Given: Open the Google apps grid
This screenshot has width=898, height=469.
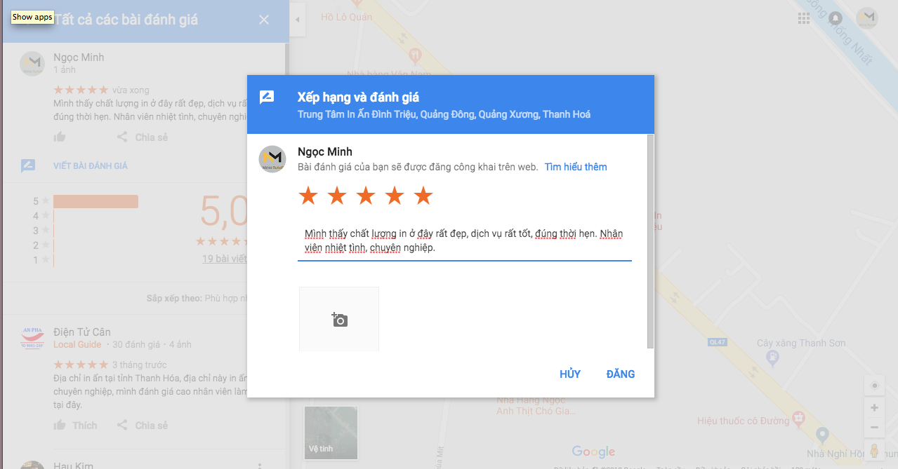Looking at the screenshot, I should coord(804,18).
